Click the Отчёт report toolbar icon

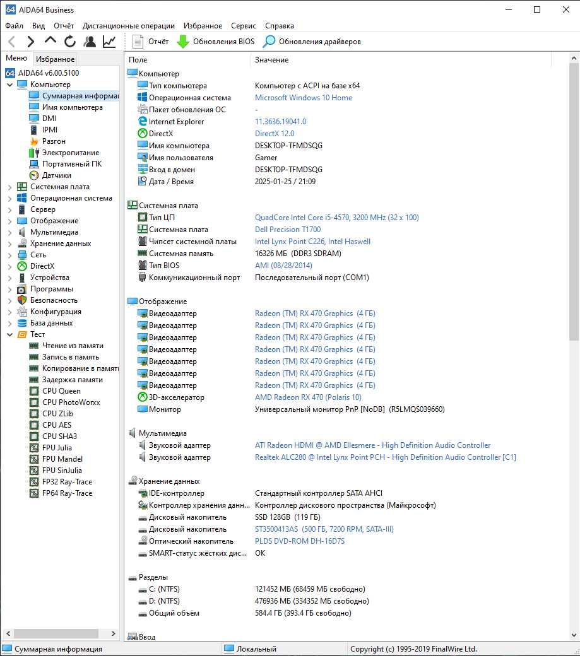coord(138,42)
